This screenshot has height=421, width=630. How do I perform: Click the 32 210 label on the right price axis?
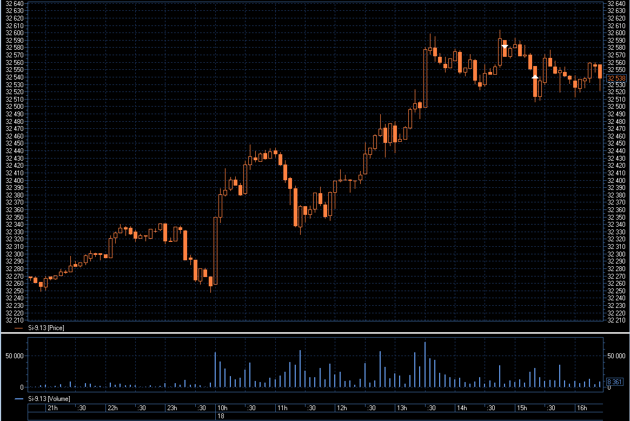tap(616, 320)
